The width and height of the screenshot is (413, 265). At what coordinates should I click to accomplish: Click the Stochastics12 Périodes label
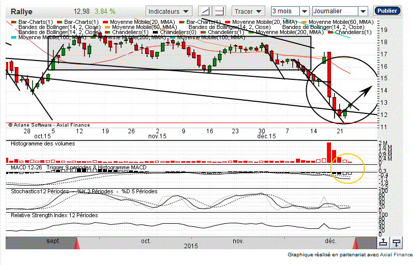40,192
